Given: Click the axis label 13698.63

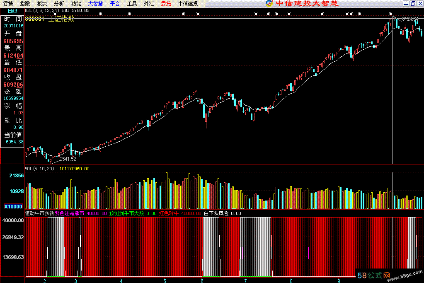Looking at the screenshot, I should 13,257.
